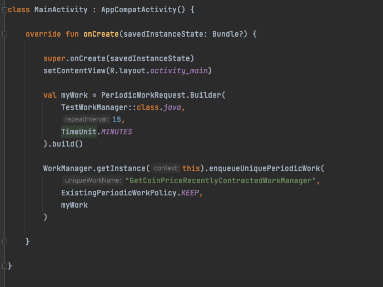Collapse the MainActivity class fold marker

click(4, 10)
